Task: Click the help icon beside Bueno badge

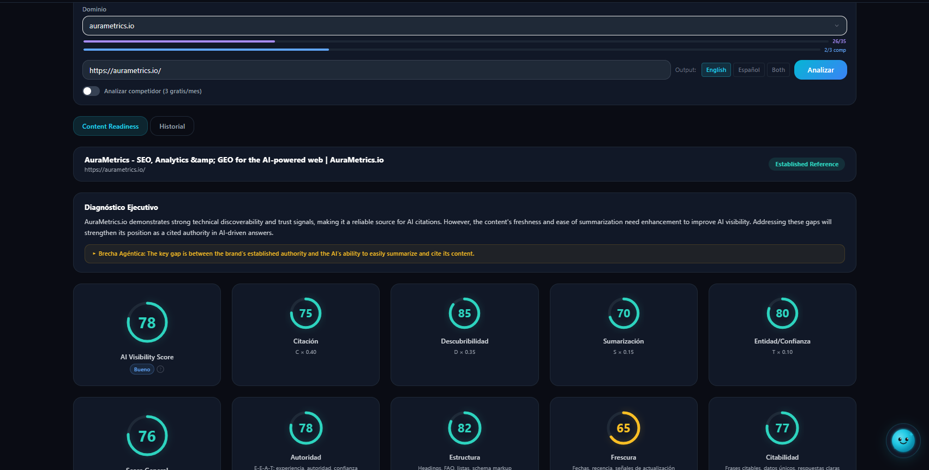Action: point(160,369)
